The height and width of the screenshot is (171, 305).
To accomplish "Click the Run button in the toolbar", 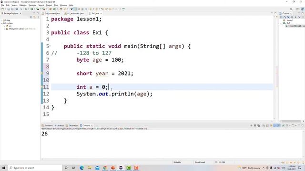I will pyautogui.click(x=31, y=9).
